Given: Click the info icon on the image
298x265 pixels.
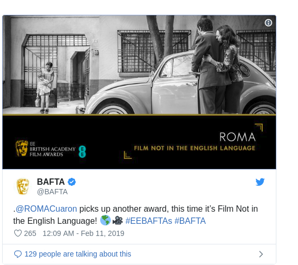Looking at the screenshot, I should [x=268, y=23].
